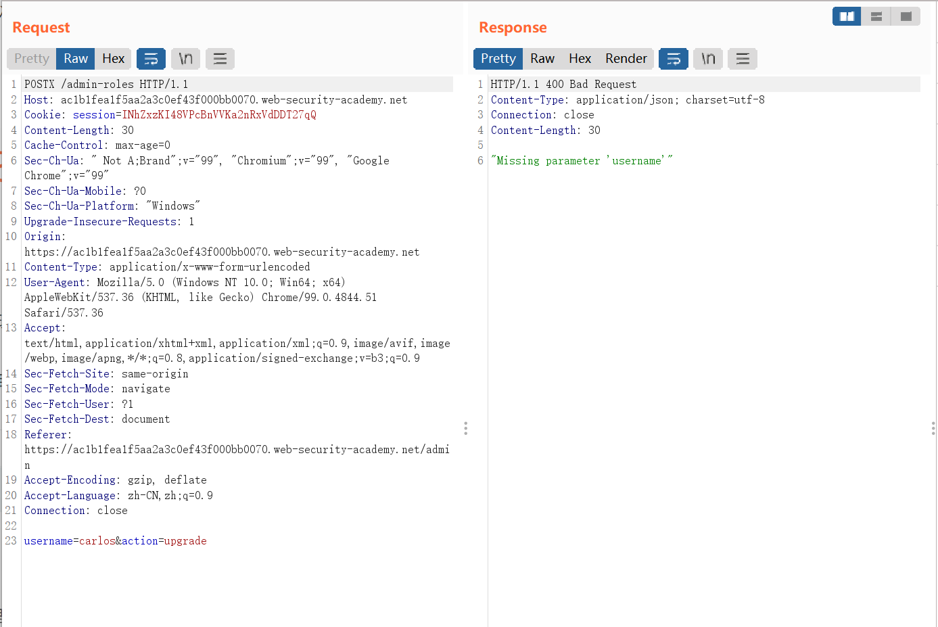
Task: Click the response Content-Type header
Action: tap(628, 99)
